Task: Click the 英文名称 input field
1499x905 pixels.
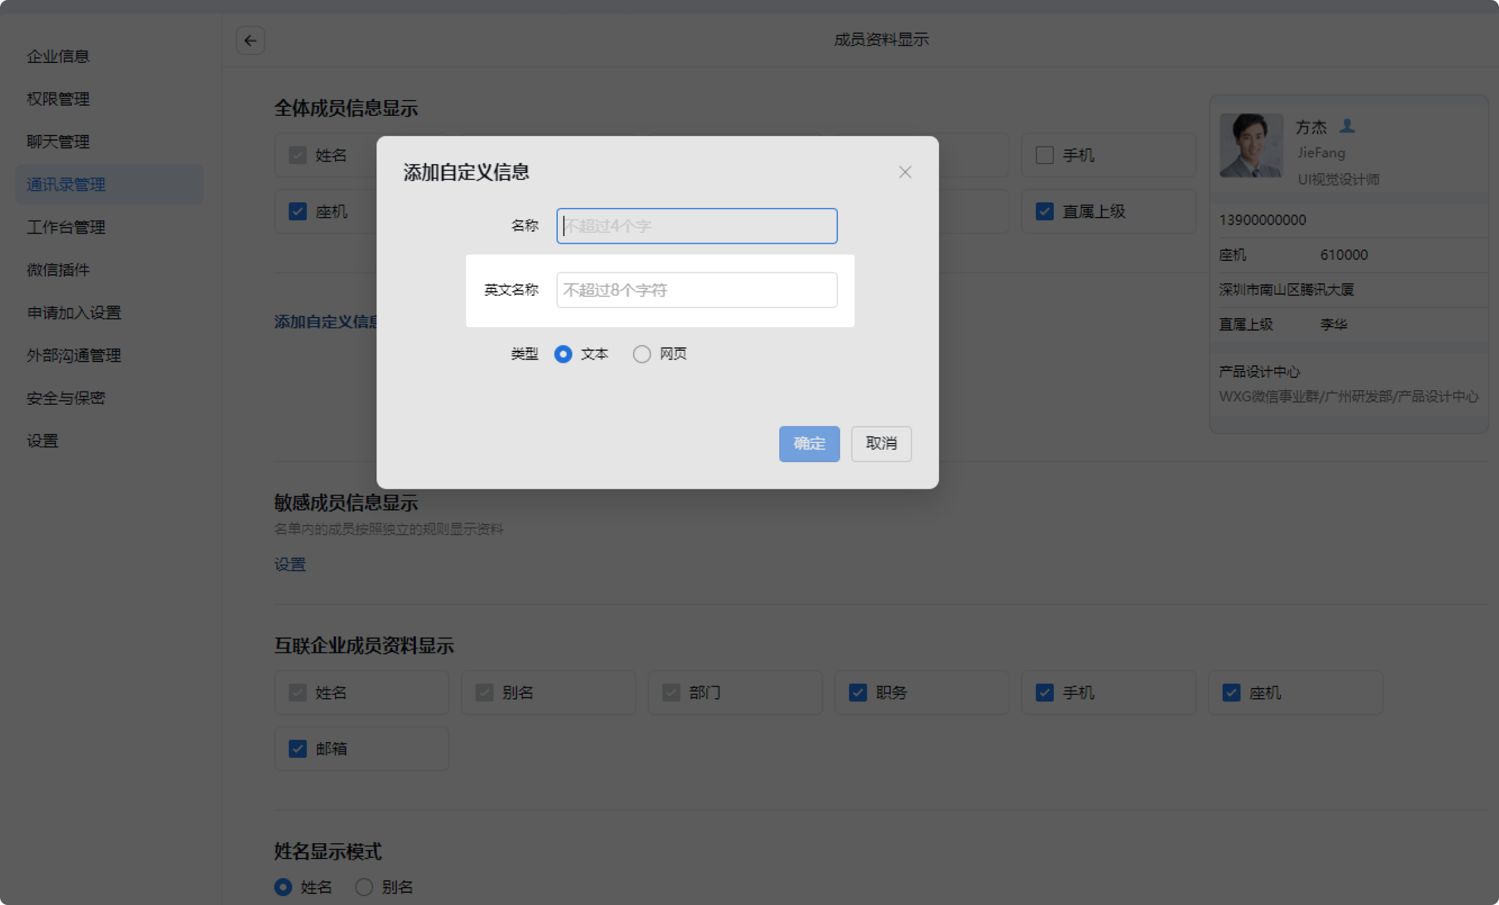Action: 697,290
